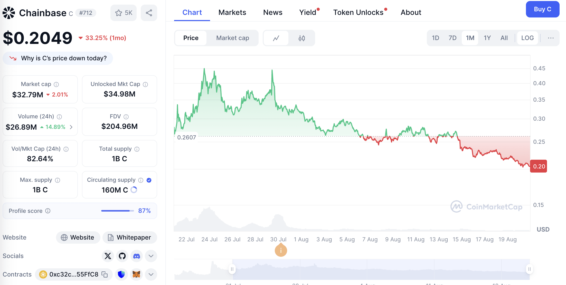
Task: Switch chart to Market cap view
Action: click(x=233, y=38)
